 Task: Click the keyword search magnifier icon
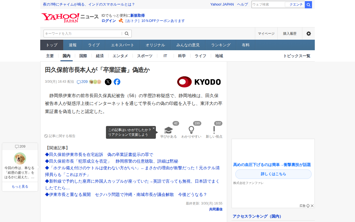click(x=127, y=34)
